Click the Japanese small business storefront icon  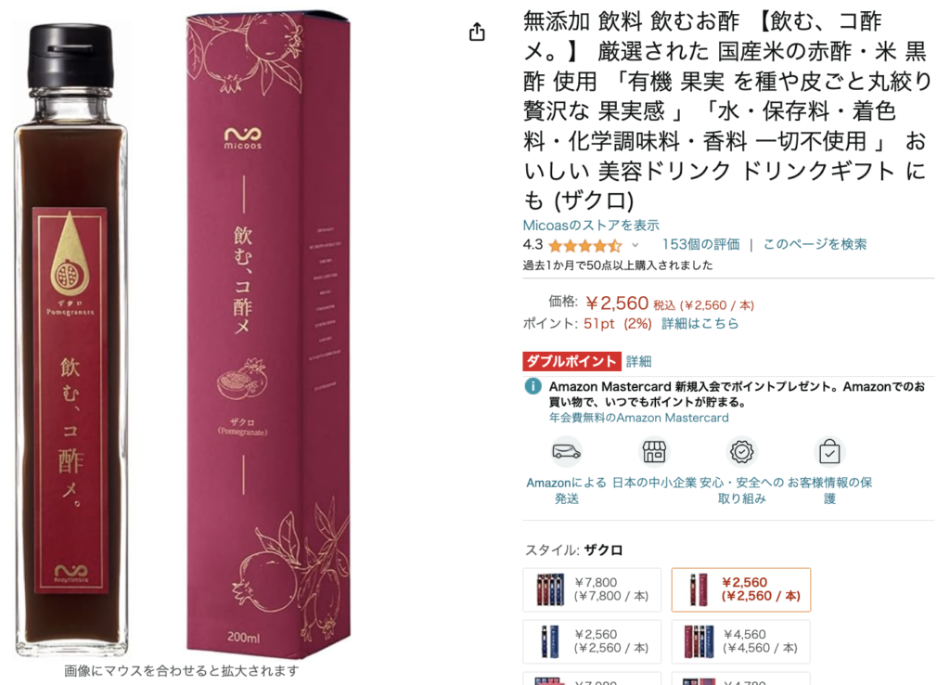(x=654, y=452)
